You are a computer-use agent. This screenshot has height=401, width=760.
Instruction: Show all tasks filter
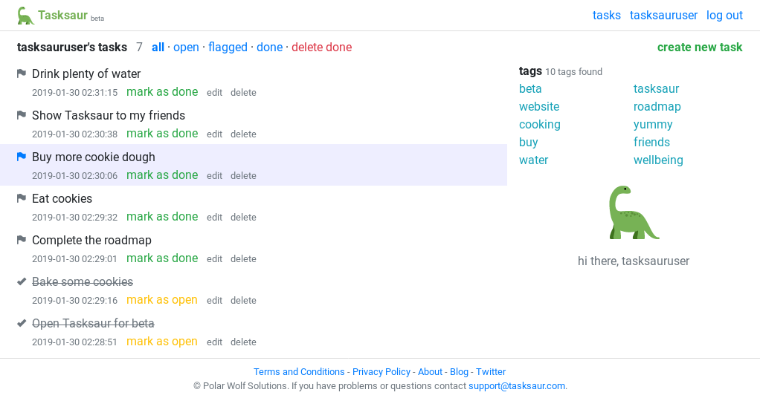[x=158, y=48]
